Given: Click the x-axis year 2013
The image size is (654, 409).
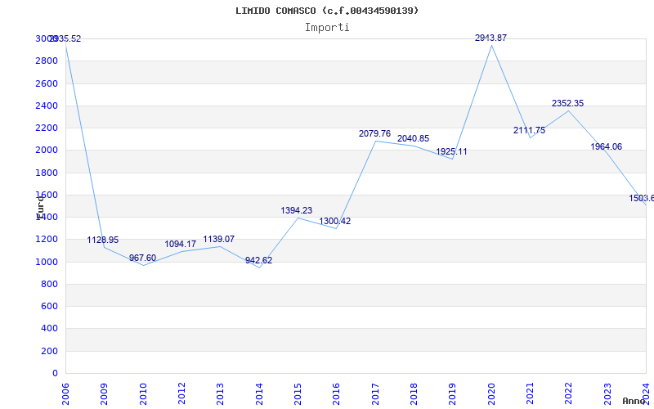Looking at the screenshot, I should [220, 394].
